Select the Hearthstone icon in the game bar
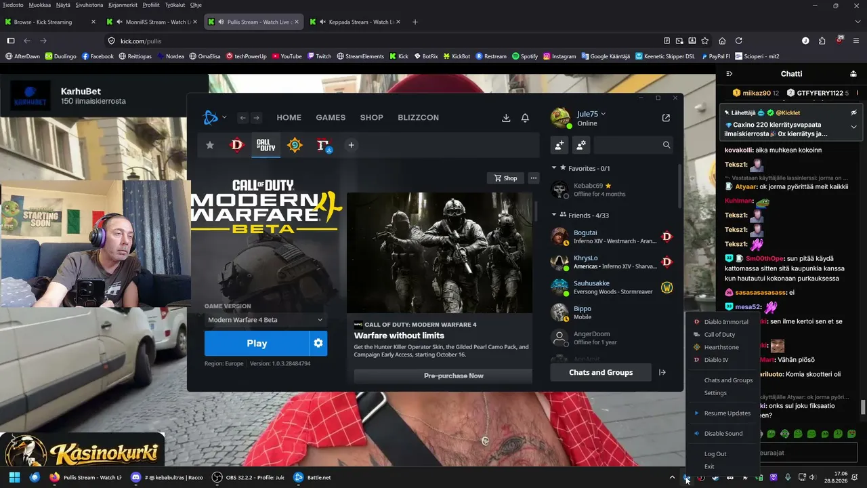This screenshot has height=488, width=867. pyautogui.click(x=295, y=145)
